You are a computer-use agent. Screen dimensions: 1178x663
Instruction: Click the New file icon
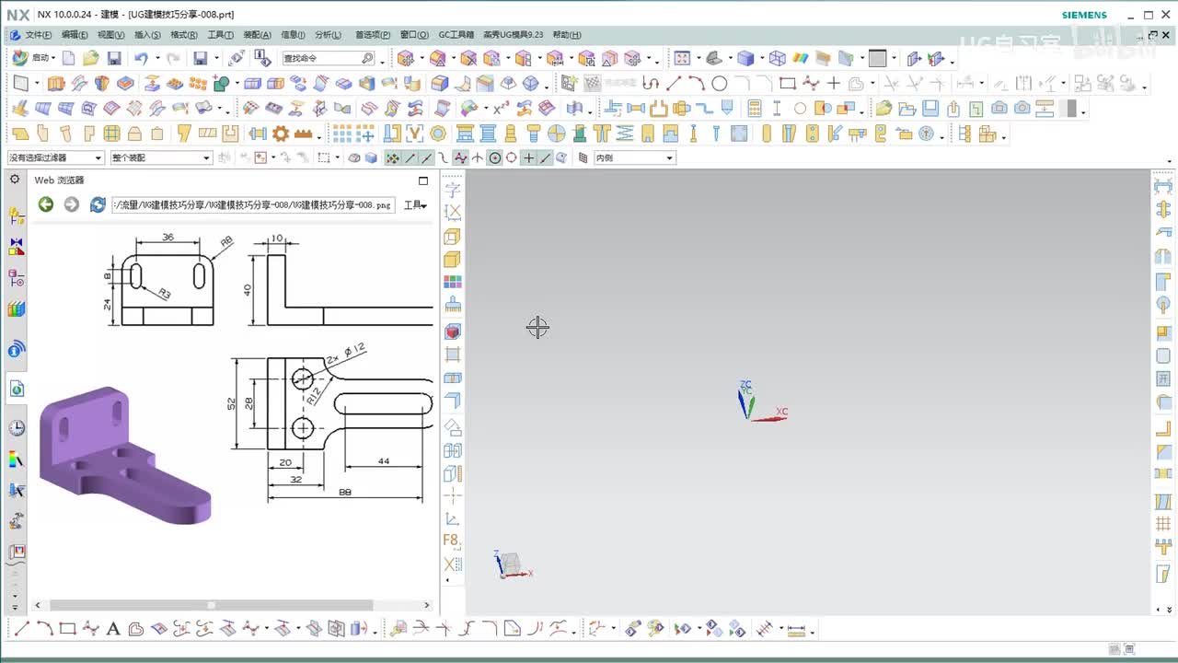click(71, 58)
